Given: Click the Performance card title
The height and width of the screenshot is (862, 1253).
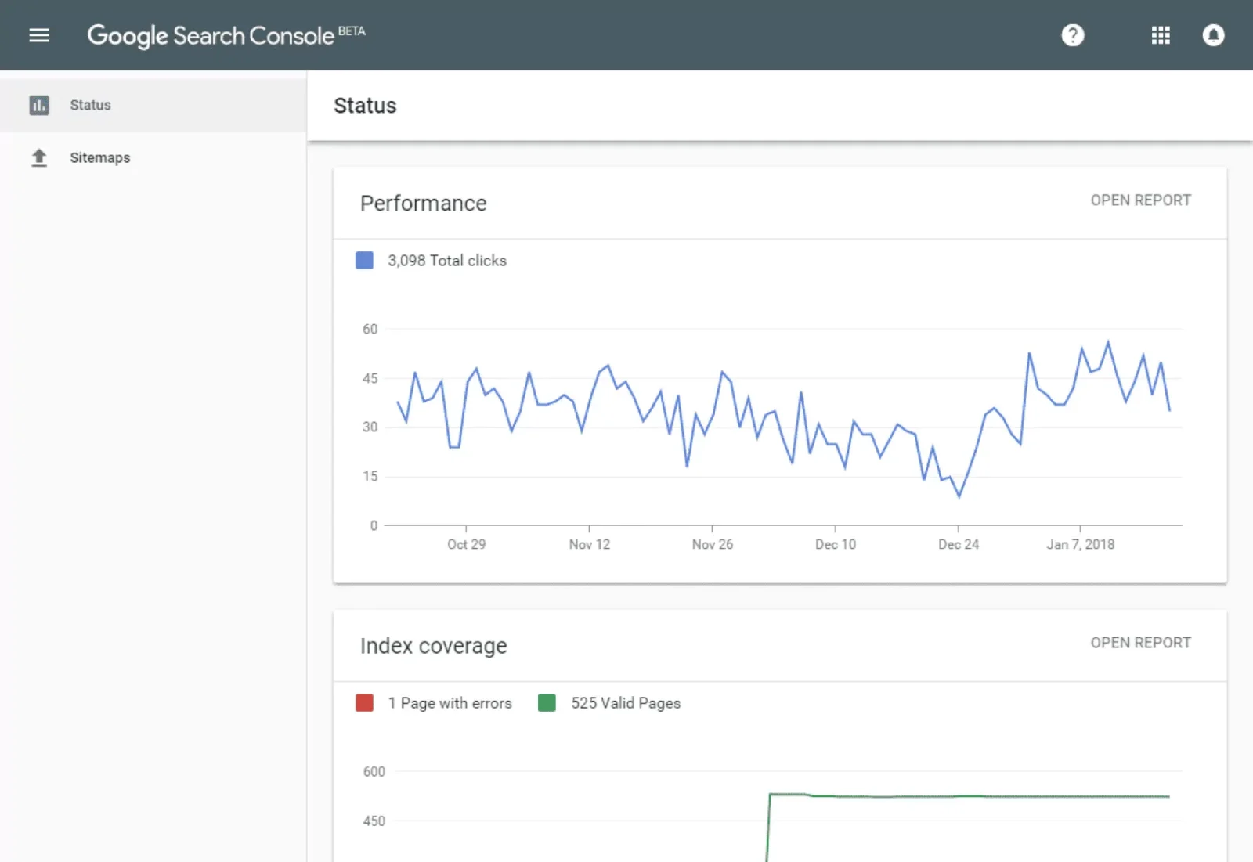Looking at the screenshot, I should [x=423, y=203].
